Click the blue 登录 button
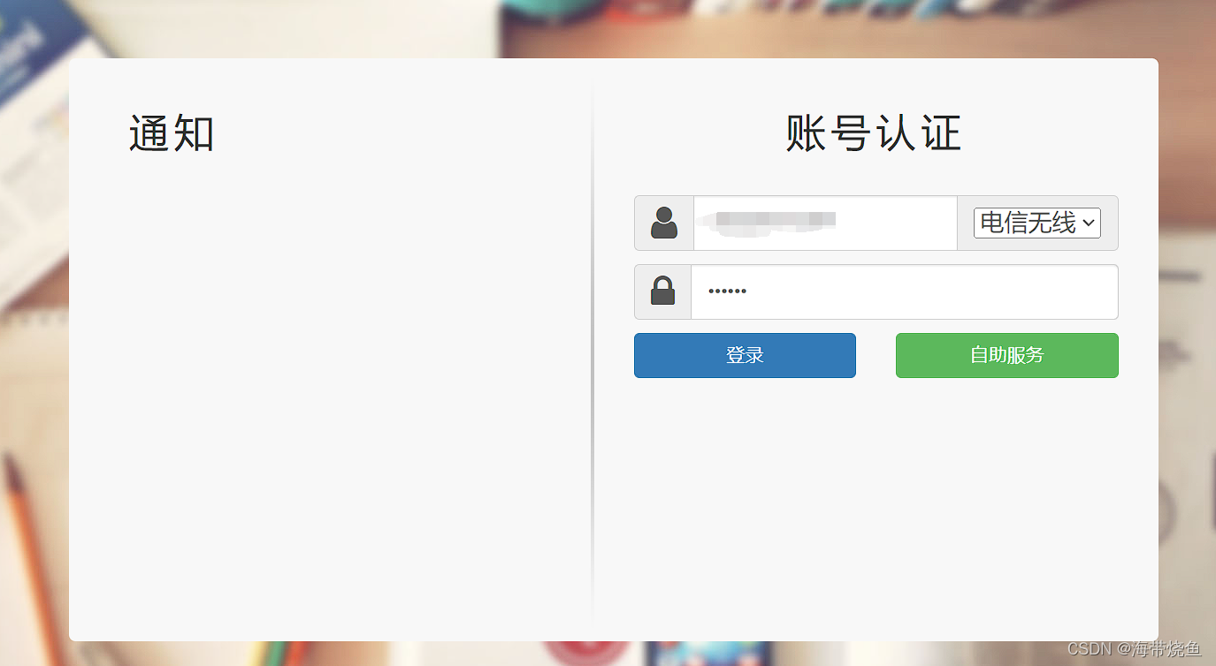 745,355
